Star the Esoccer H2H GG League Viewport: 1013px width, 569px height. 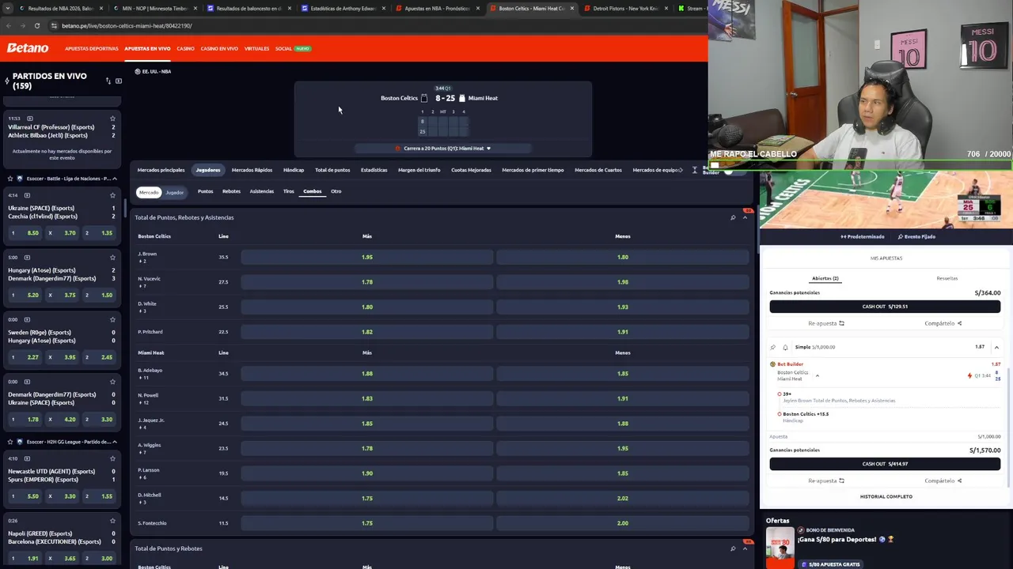pos(9,442)
